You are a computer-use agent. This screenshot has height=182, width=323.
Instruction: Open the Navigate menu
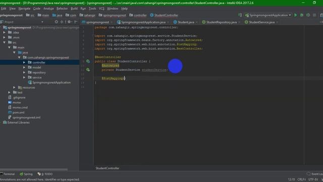[x=24, y=9]
